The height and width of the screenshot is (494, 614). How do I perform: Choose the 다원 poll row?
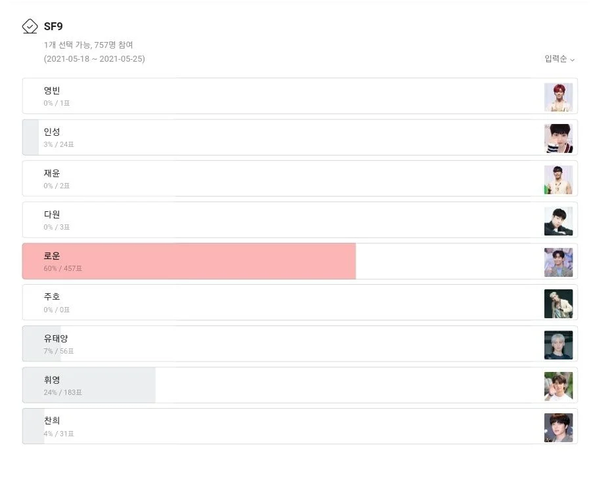[x=300, y=220]
